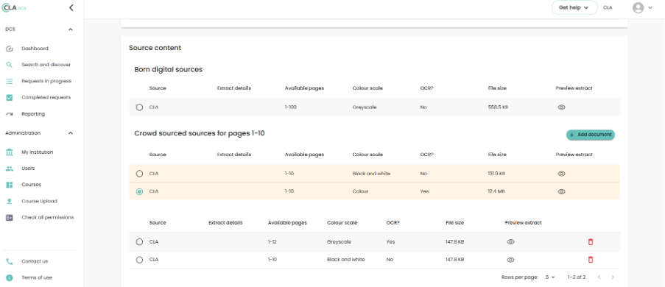665x287 pixels.
Task: Click 'Born digital sources' heading
Action: tap(169, 69)
